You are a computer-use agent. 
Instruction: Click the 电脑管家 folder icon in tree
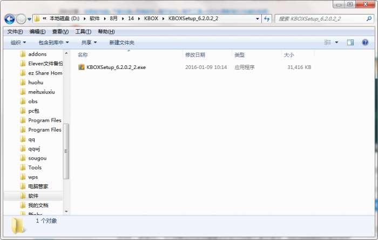pos(23,186)
